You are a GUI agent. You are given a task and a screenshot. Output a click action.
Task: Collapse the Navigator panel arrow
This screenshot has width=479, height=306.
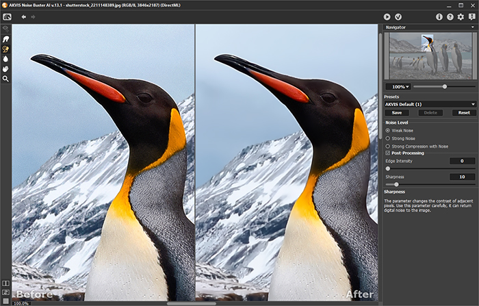click(x=471, y=27)
